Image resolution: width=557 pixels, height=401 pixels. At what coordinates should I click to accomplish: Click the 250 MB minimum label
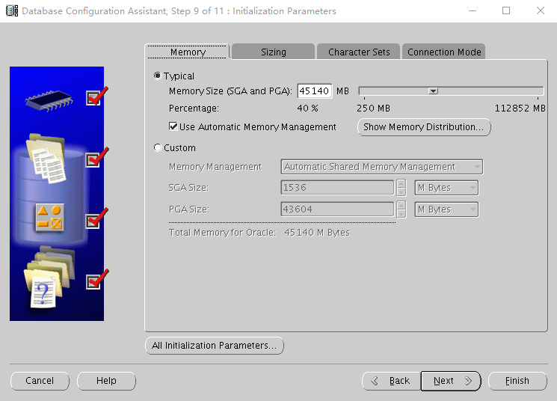tap(373, 108)
